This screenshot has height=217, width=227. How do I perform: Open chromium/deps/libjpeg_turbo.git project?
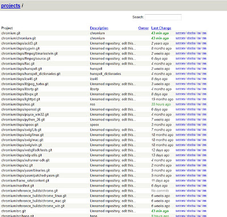click(x=25, y=84)
